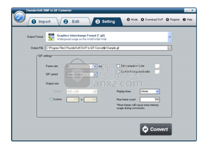Switch to the Import tab
The width and height of the screenshot is (208, 147).
click(x=43, y=21)
